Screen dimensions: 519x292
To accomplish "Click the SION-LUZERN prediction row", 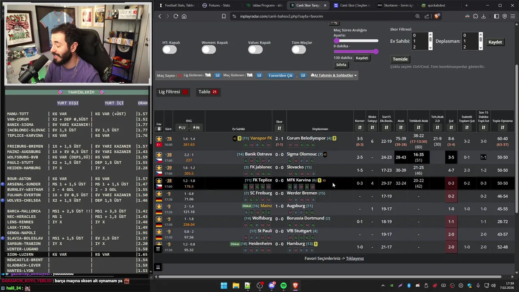I will pos(77,254).
